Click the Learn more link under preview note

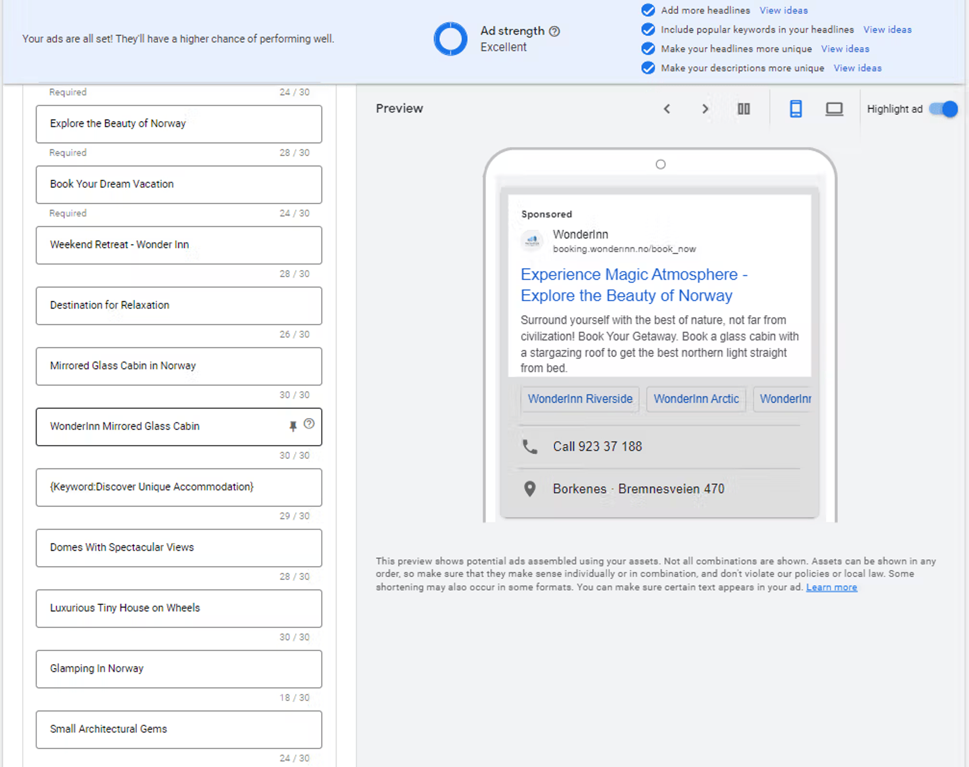[831, 587]
